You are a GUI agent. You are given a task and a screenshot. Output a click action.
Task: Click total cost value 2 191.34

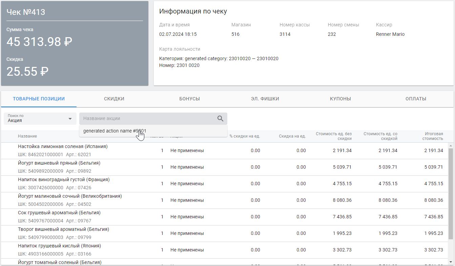pyautogui.click(x=434, y=150)
